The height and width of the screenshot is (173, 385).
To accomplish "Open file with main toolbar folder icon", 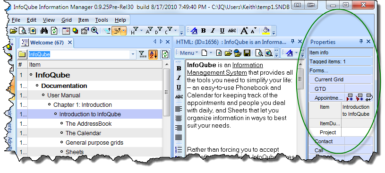I will pyautogui.click(x=14, y=31).
